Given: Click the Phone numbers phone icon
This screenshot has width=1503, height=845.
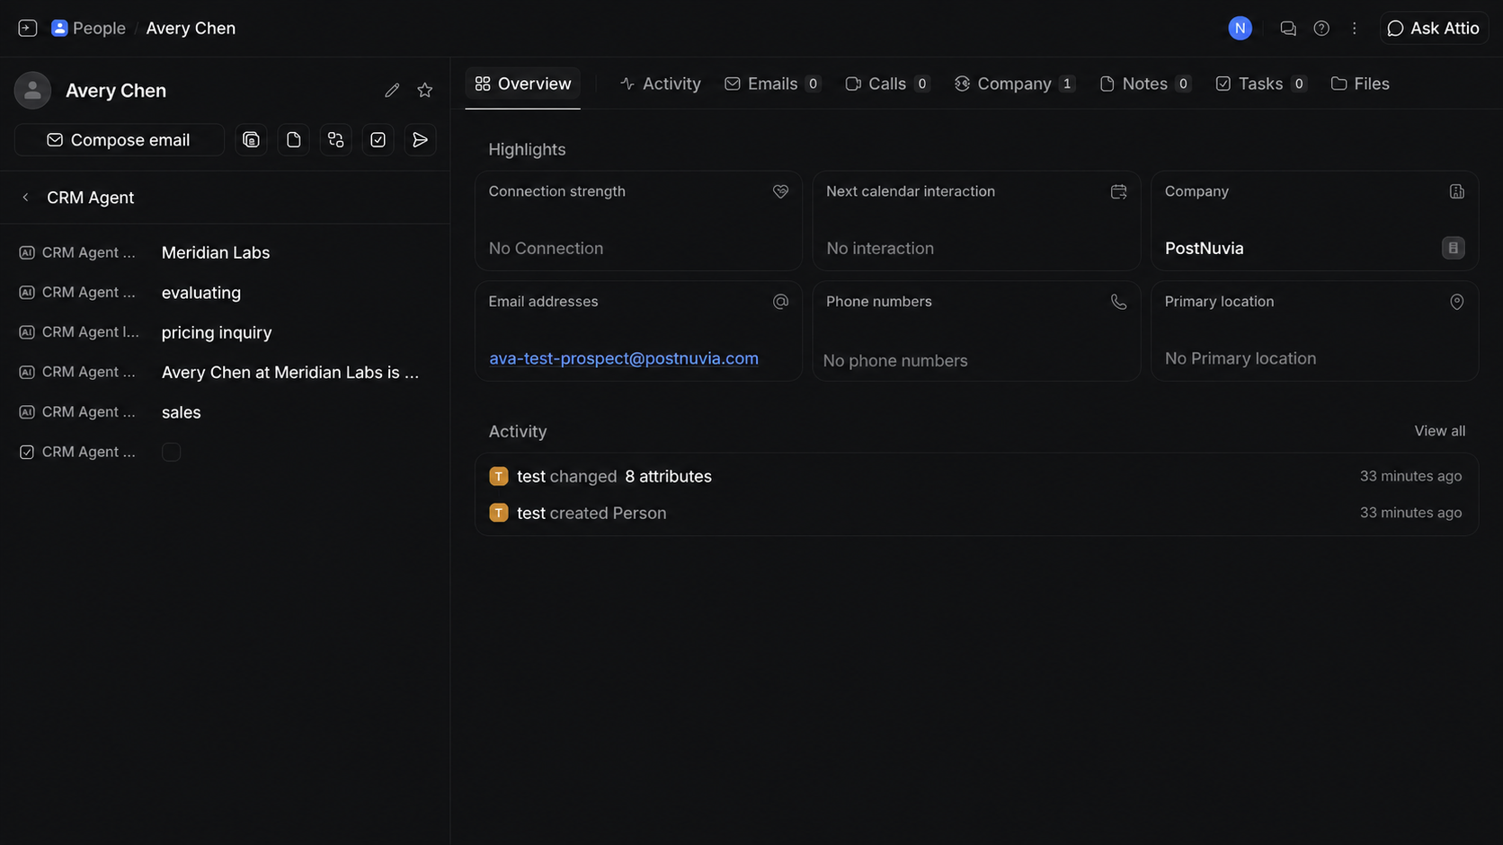Looking at the screenshot, I should coord(1118,302).
